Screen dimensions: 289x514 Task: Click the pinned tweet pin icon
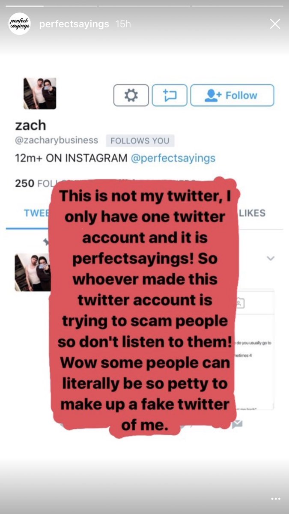46,242
